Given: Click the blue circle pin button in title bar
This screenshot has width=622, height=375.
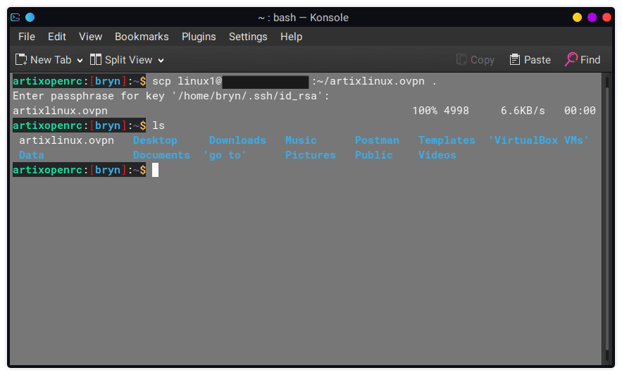Looking at the screenshot, I should pos(30,18).
